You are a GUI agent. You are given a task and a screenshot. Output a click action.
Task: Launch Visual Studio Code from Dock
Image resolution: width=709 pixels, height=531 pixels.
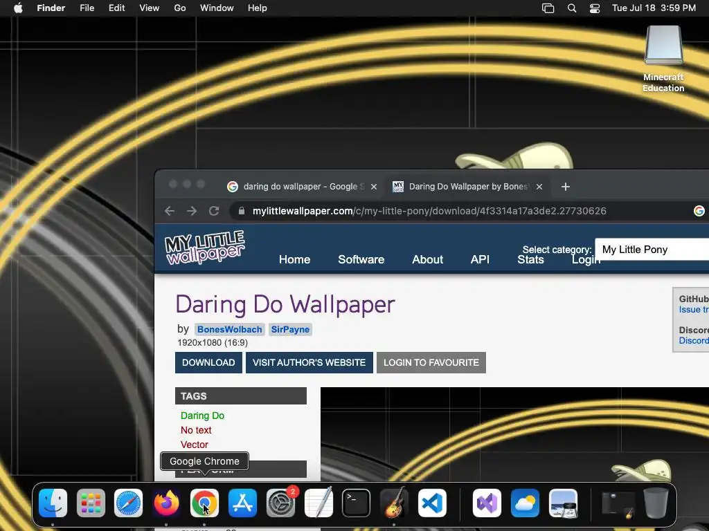click(x=432, y=503)
